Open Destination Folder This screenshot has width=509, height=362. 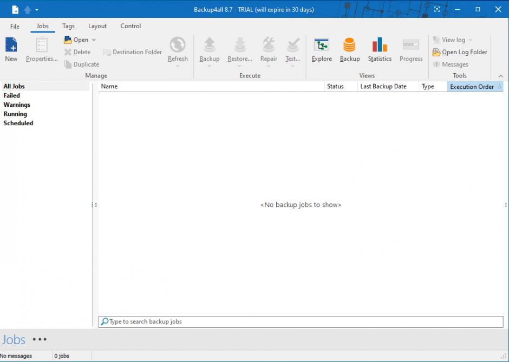coord(133,52)
